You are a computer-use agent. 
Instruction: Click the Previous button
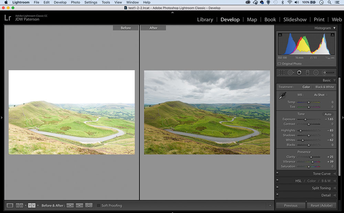point(290,205)
